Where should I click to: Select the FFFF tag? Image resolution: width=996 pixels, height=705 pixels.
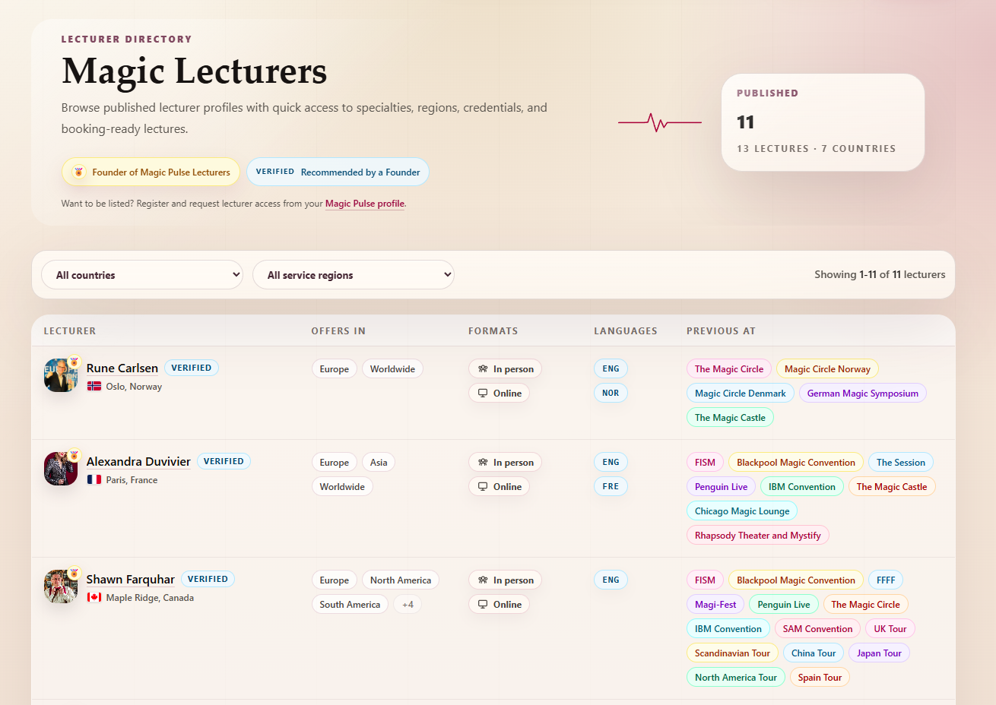pyautogui.click(x=886, y=580)
